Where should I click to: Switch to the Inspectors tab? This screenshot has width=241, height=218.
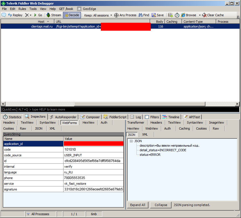point(35,117)
